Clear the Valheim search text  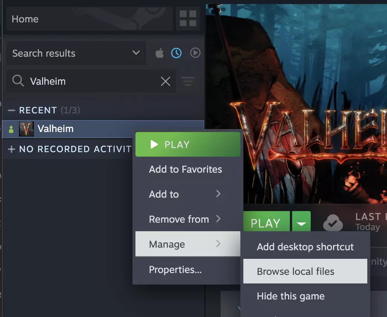coord(165,81)
